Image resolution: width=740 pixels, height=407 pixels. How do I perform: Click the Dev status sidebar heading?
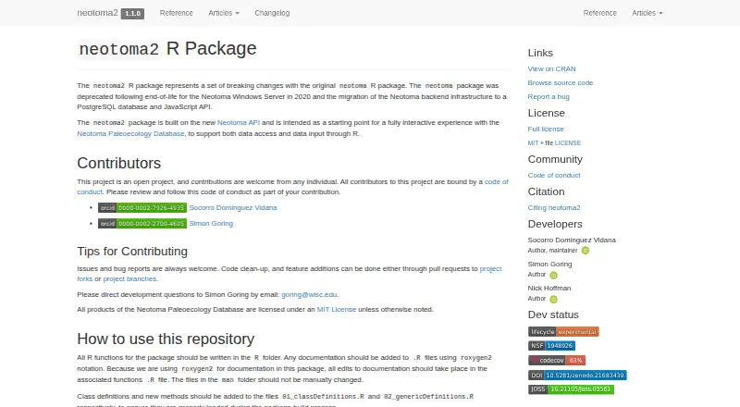(x=553, y=314)
